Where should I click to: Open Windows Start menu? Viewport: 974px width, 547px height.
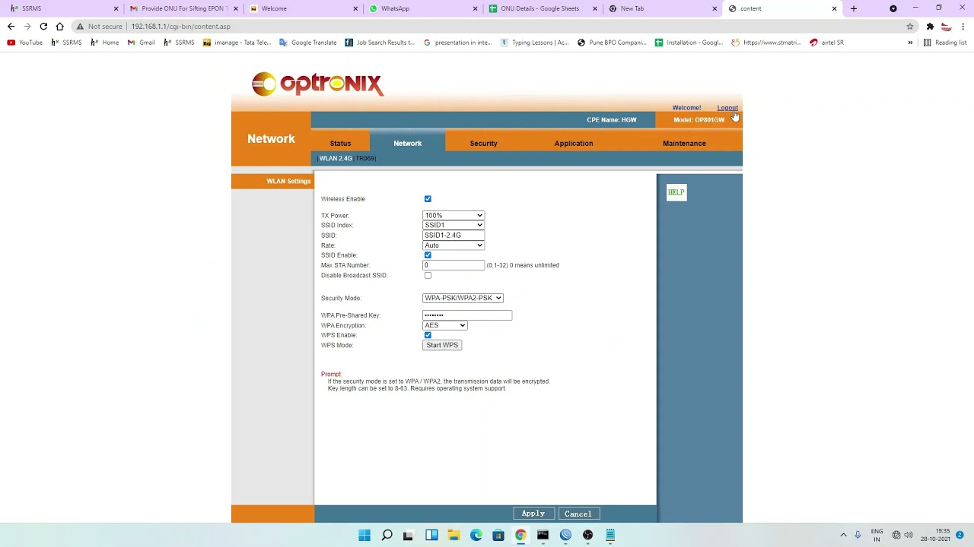pos(364,535)
